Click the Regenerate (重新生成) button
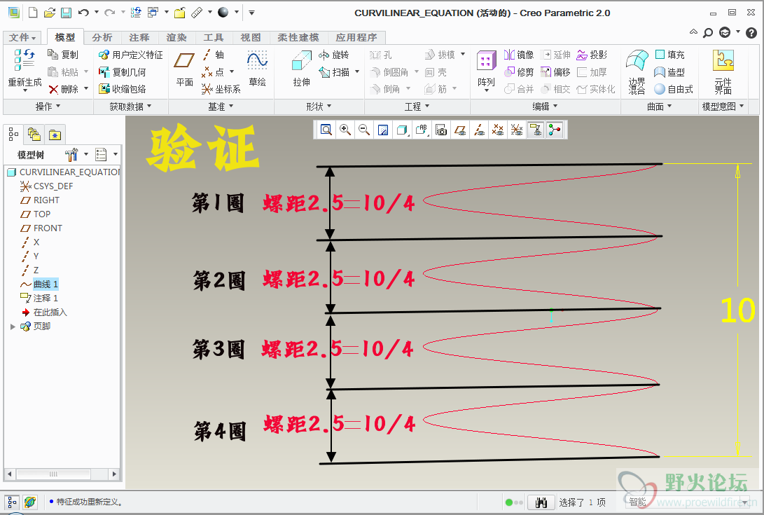The height and width of the screenshot is (515, 764). [25, 70]
